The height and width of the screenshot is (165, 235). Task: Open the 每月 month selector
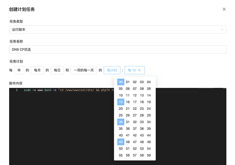[x=37, y=70]
